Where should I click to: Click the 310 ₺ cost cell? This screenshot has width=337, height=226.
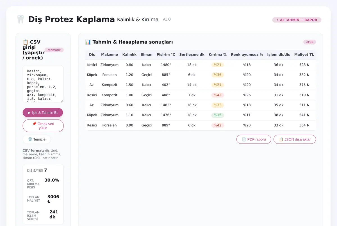point(304,95)
